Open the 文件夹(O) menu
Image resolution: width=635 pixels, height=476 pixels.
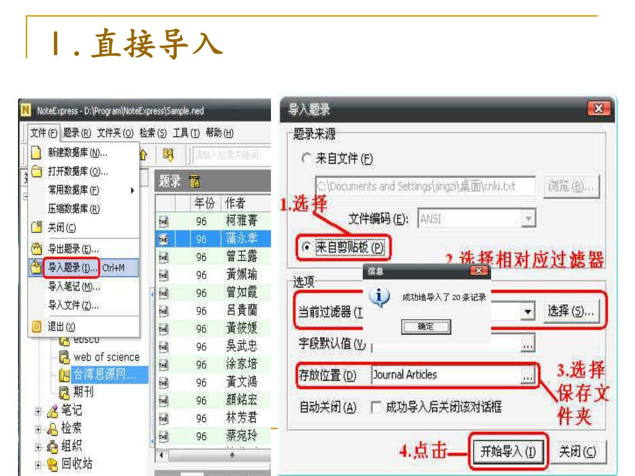115,133
